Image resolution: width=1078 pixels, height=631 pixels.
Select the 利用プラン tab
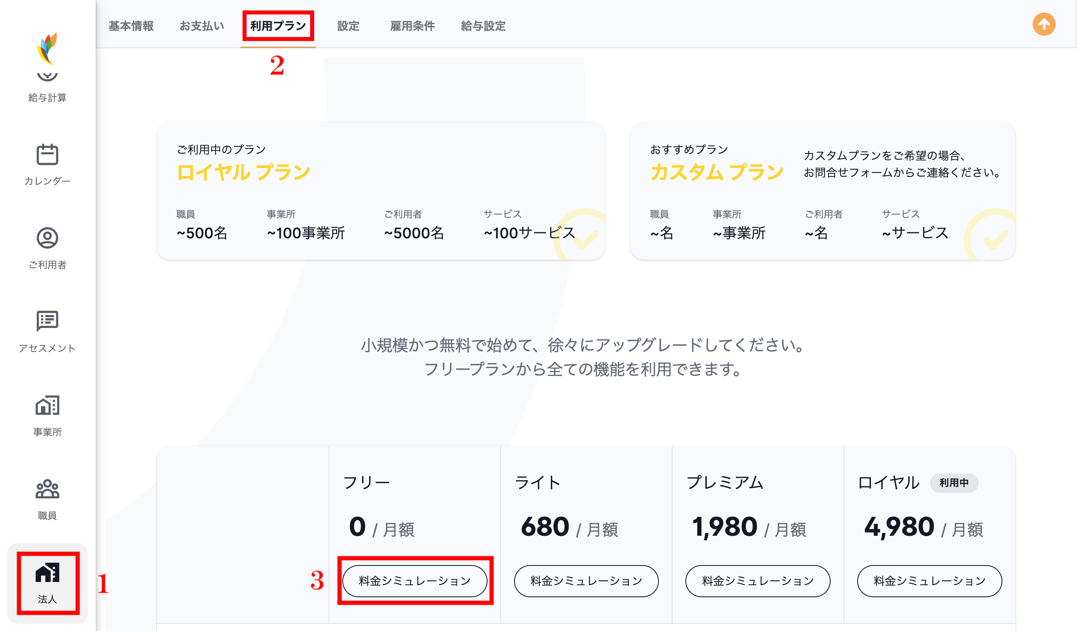coord(278,26)
